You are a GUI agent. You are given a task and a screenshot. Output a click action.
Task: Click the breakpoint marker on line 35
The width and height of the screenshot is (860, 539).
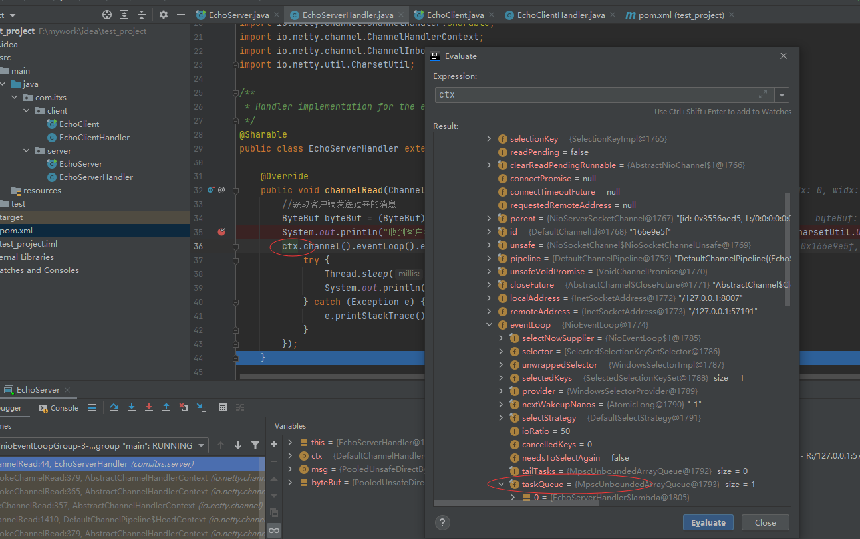click(x=222, y=232)
